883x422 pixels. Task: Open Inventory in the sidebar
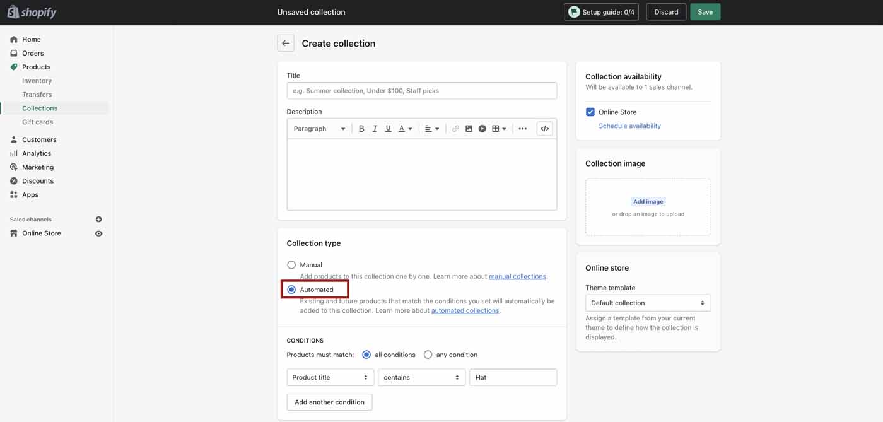[37, 81]
